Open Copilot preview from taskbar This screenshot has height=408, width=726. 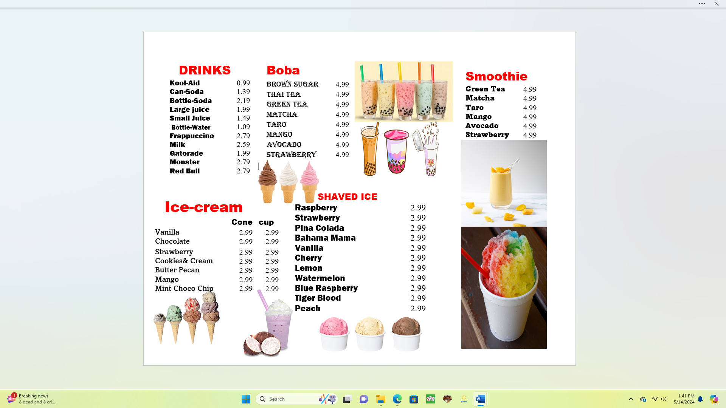tap(714, 399)
